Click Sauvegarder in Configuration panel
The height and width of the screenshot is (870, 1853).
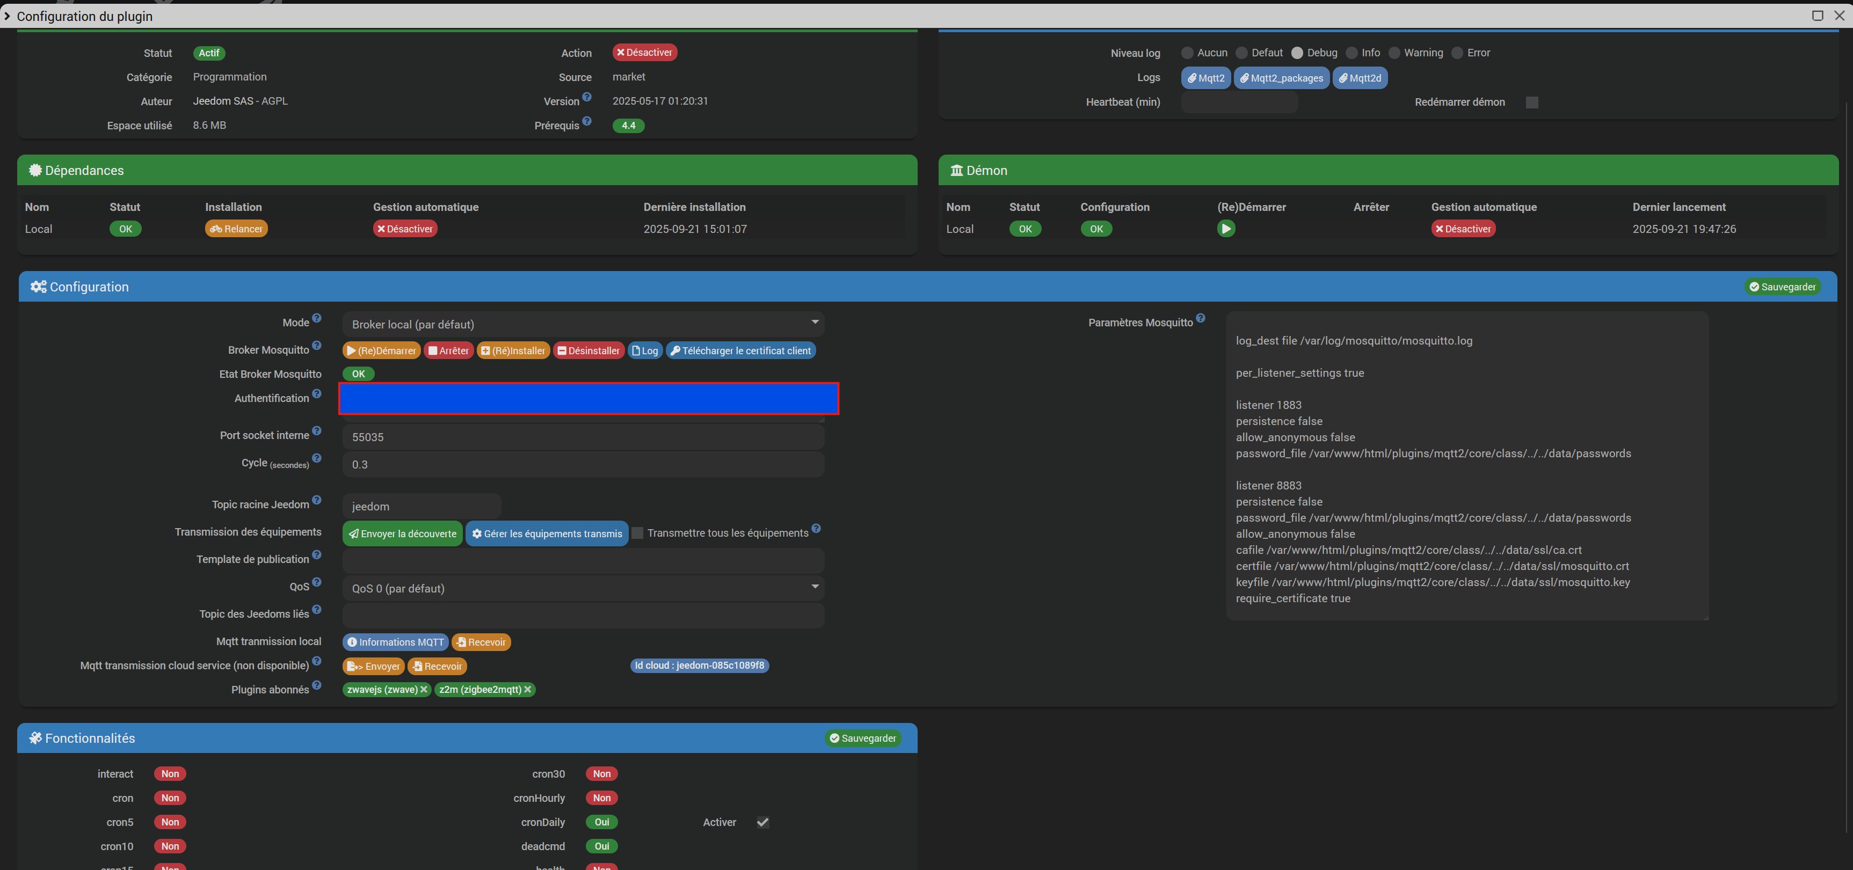coord(1783,287)
